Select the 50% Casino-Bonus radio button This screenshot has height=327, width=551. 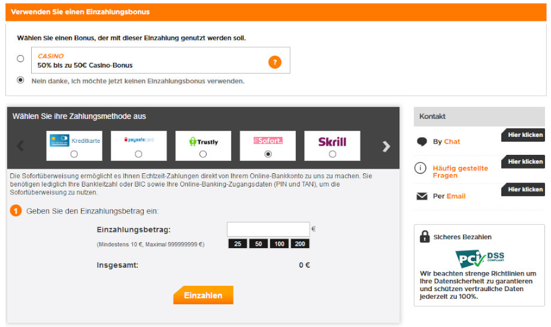(20, 59)
